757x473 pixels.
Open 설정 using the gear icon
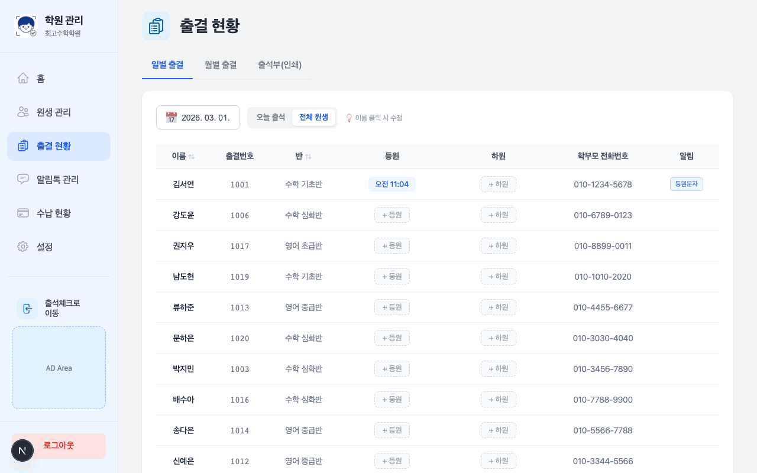coord(22,247)
